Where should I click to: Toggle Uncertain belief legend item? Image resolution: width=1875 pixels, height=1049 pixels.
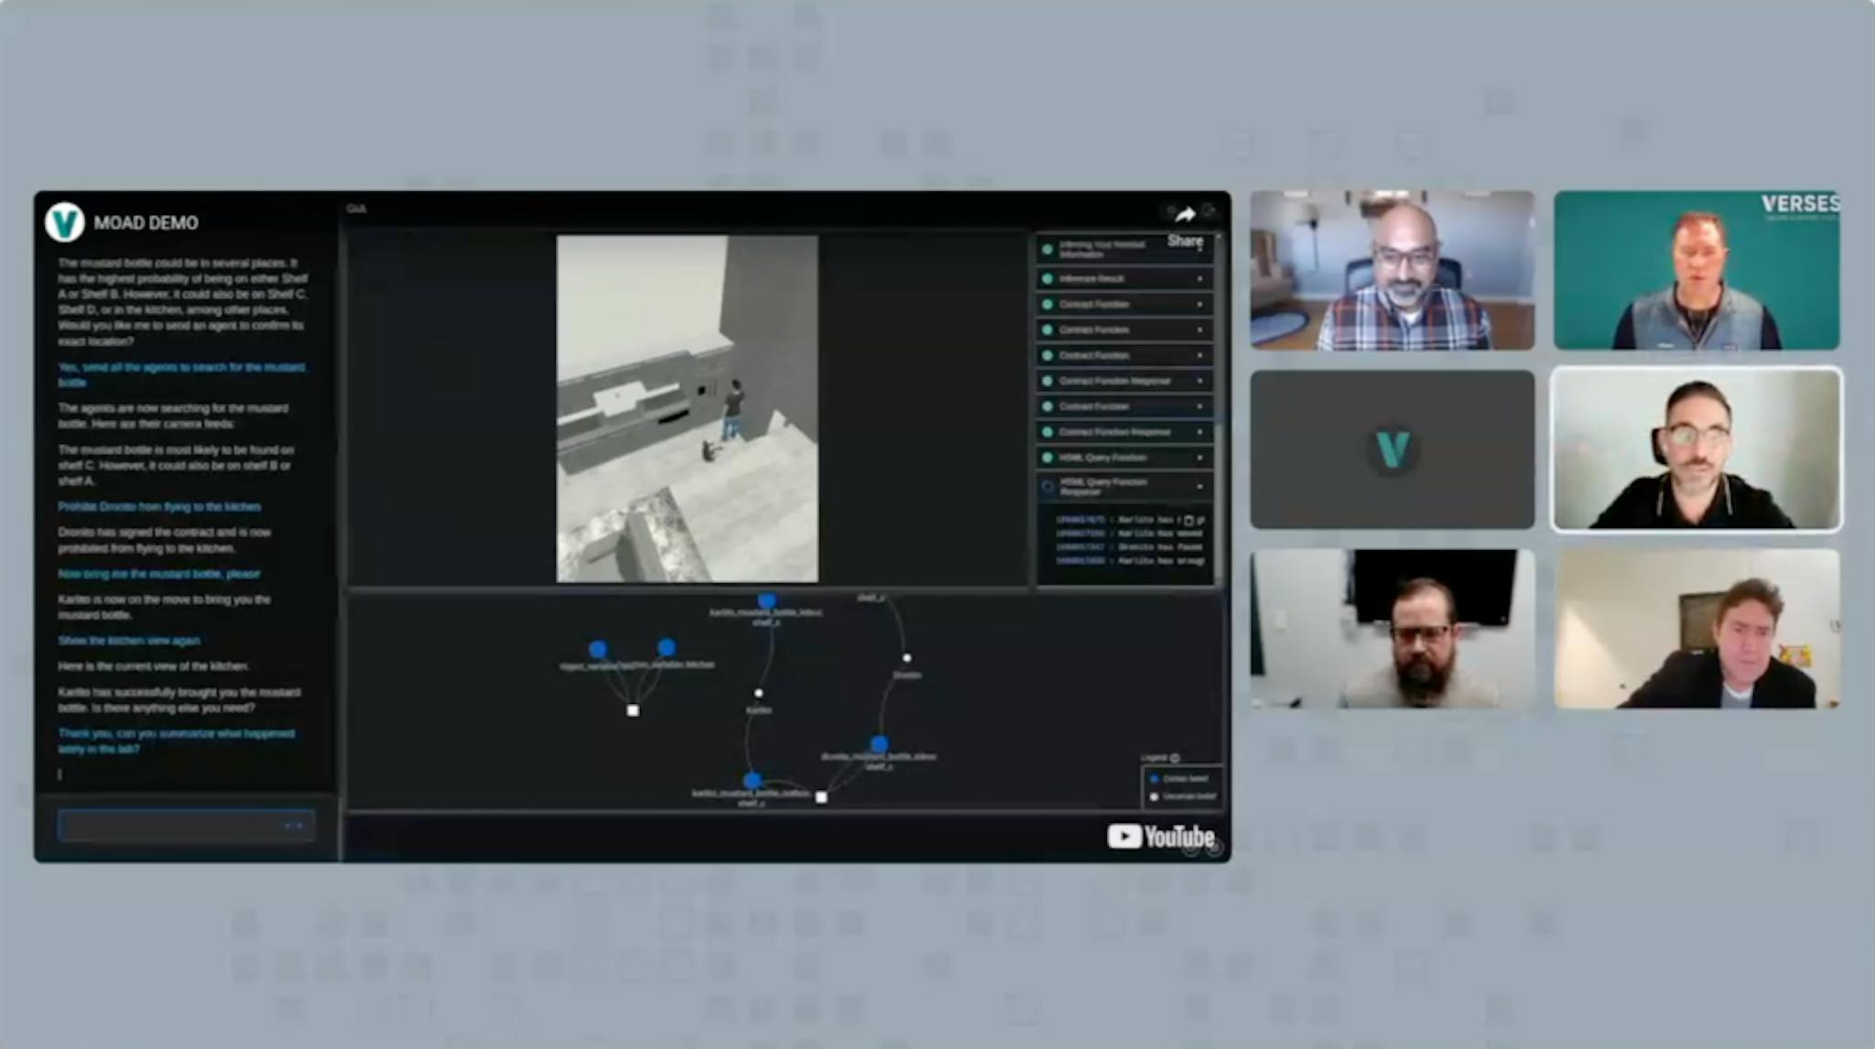click(x=1181, y=796)
